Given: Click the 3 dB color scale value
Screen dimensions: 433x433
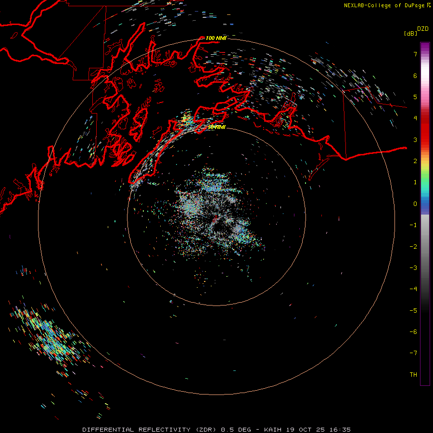Looking at the screenshot, I should click(x=415, y=140).
